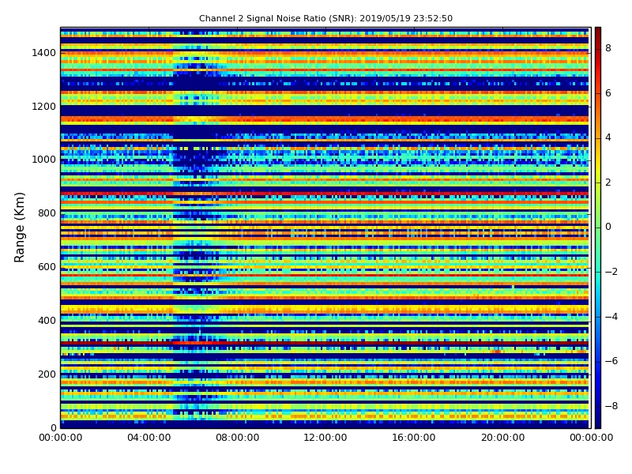Image resolution: width=632 pixels, height=474 pixels.
Task: Click the 1000 range tick label
Action: [44, 160]
